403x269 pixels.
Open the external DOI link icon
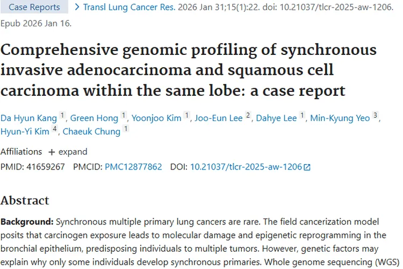[x=307, y=167]
